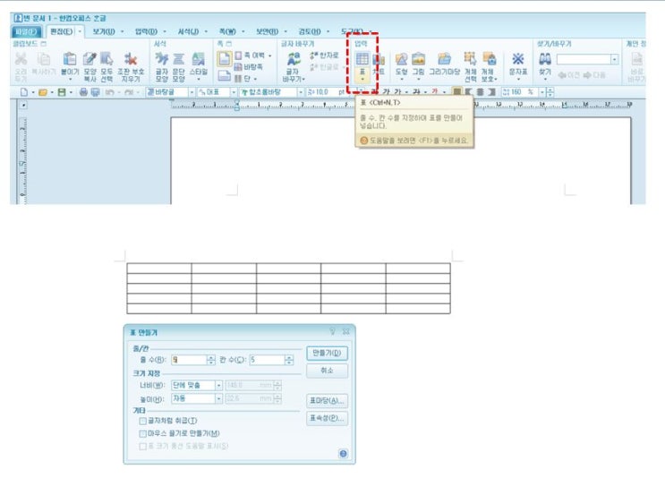
Task: Toggle center alignment in format toolbar
Action: pyautogui.click(x=480, y=92)
